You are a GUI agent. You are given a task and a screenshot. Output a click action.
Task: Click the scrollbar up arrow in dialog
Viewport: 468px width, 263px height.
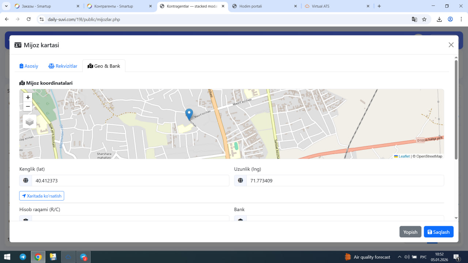coord(456,57)
